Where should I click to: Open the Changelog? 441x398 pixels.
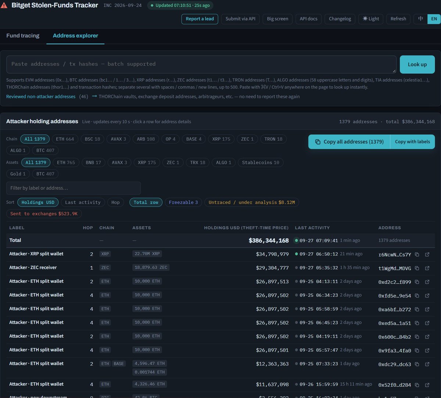[x=340, y=19]
